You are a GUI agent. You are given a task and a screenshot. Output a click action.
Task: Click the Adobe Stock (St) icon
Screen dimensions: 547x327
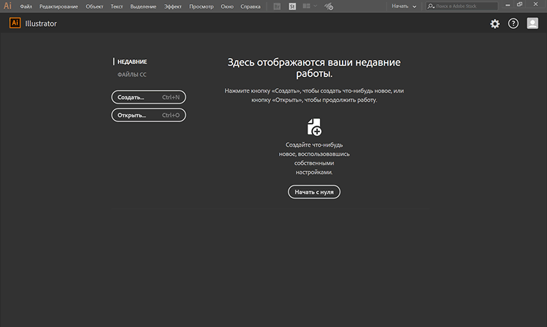tap(293, 6)
